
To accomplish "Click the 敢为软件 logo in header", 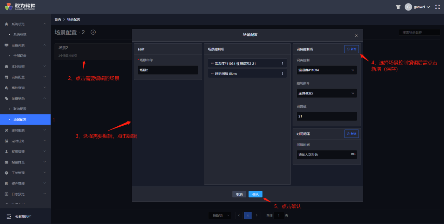I will [x=20, y=7].
